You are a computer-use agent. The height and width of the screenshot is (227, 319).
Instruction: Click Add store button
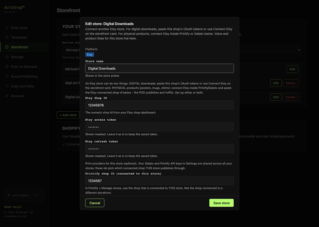pyautogui.click(x=68, y=115)
